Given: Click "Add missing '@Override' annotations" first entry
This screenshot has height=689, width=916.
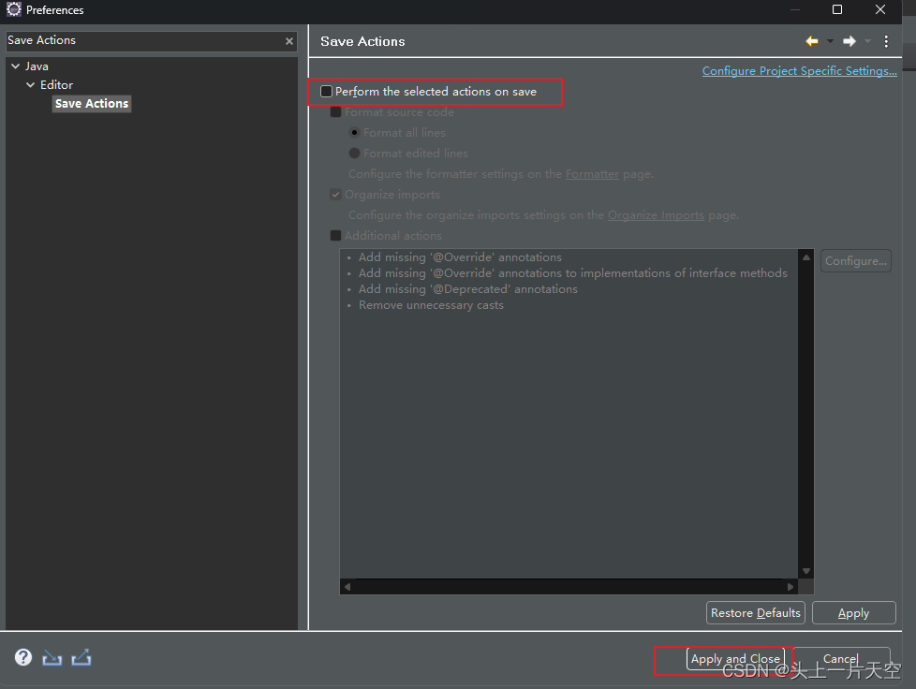Looking at the screenshot, I should [x=460, y=257].
